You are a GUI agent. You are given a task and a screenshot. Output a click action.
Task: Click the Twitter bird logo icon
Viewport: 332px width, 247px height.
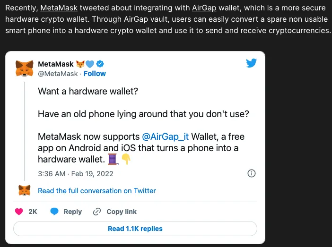coord(251,64)
